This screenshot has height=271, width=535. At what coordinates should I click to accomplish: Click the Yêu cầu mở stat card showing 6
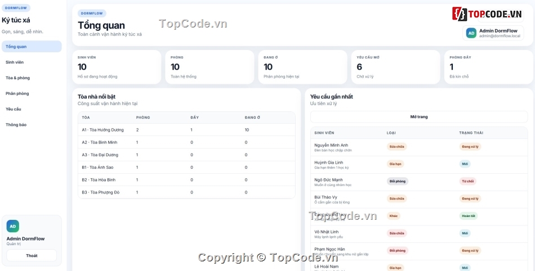click(x=396, y=67)
